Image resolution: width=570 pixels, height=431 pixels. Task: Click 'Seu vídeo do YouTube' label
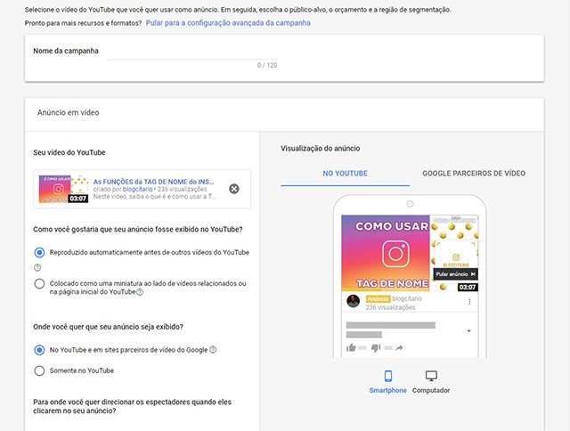[69, 152]
